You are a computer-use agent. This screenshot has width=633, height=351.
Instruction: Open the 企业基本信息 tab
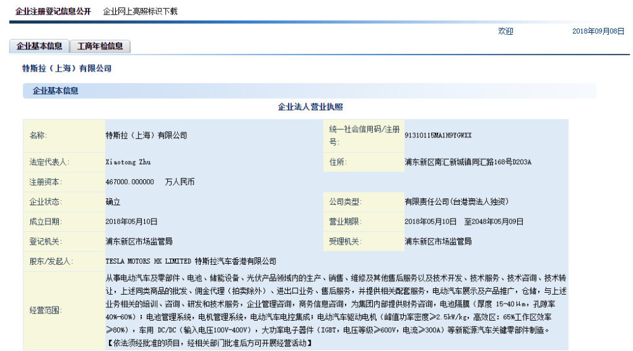click(39, 46)
